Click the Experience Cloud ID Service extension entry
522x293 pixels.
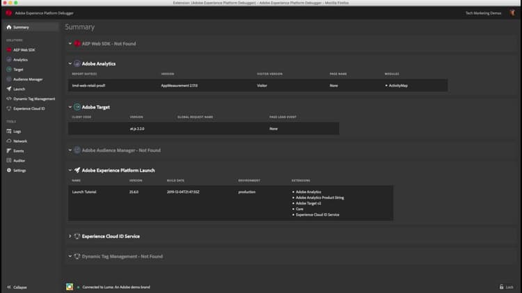point(317,214)
